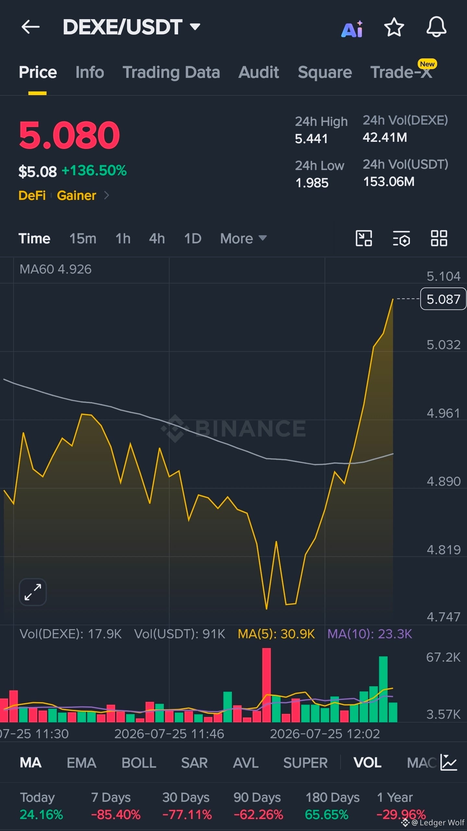Toggle the SUPER indicator
467x831 pixels.
[x=305, y=763]
